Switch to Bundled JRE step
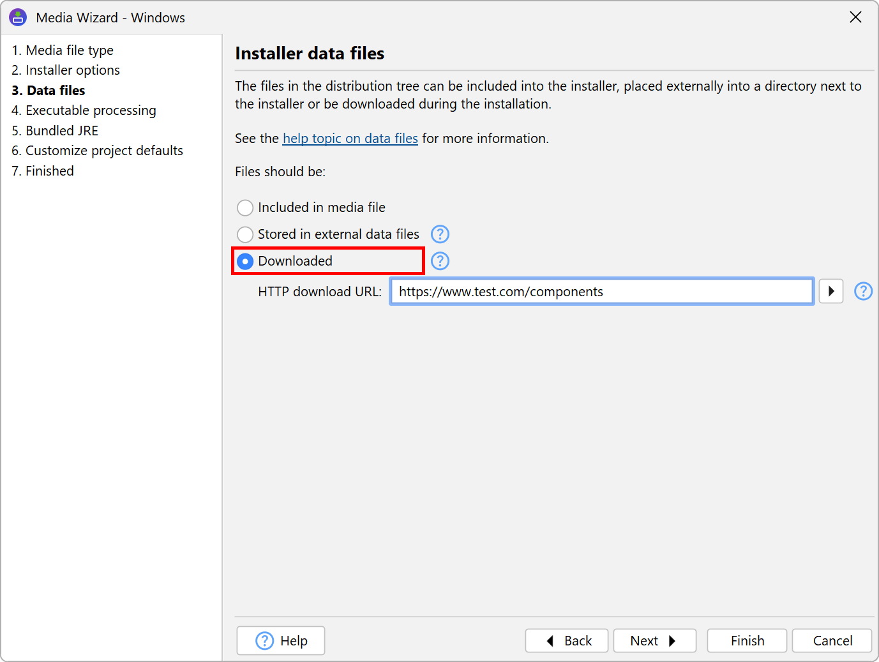Viewport: 879px width, 662px height. point(55,131)
